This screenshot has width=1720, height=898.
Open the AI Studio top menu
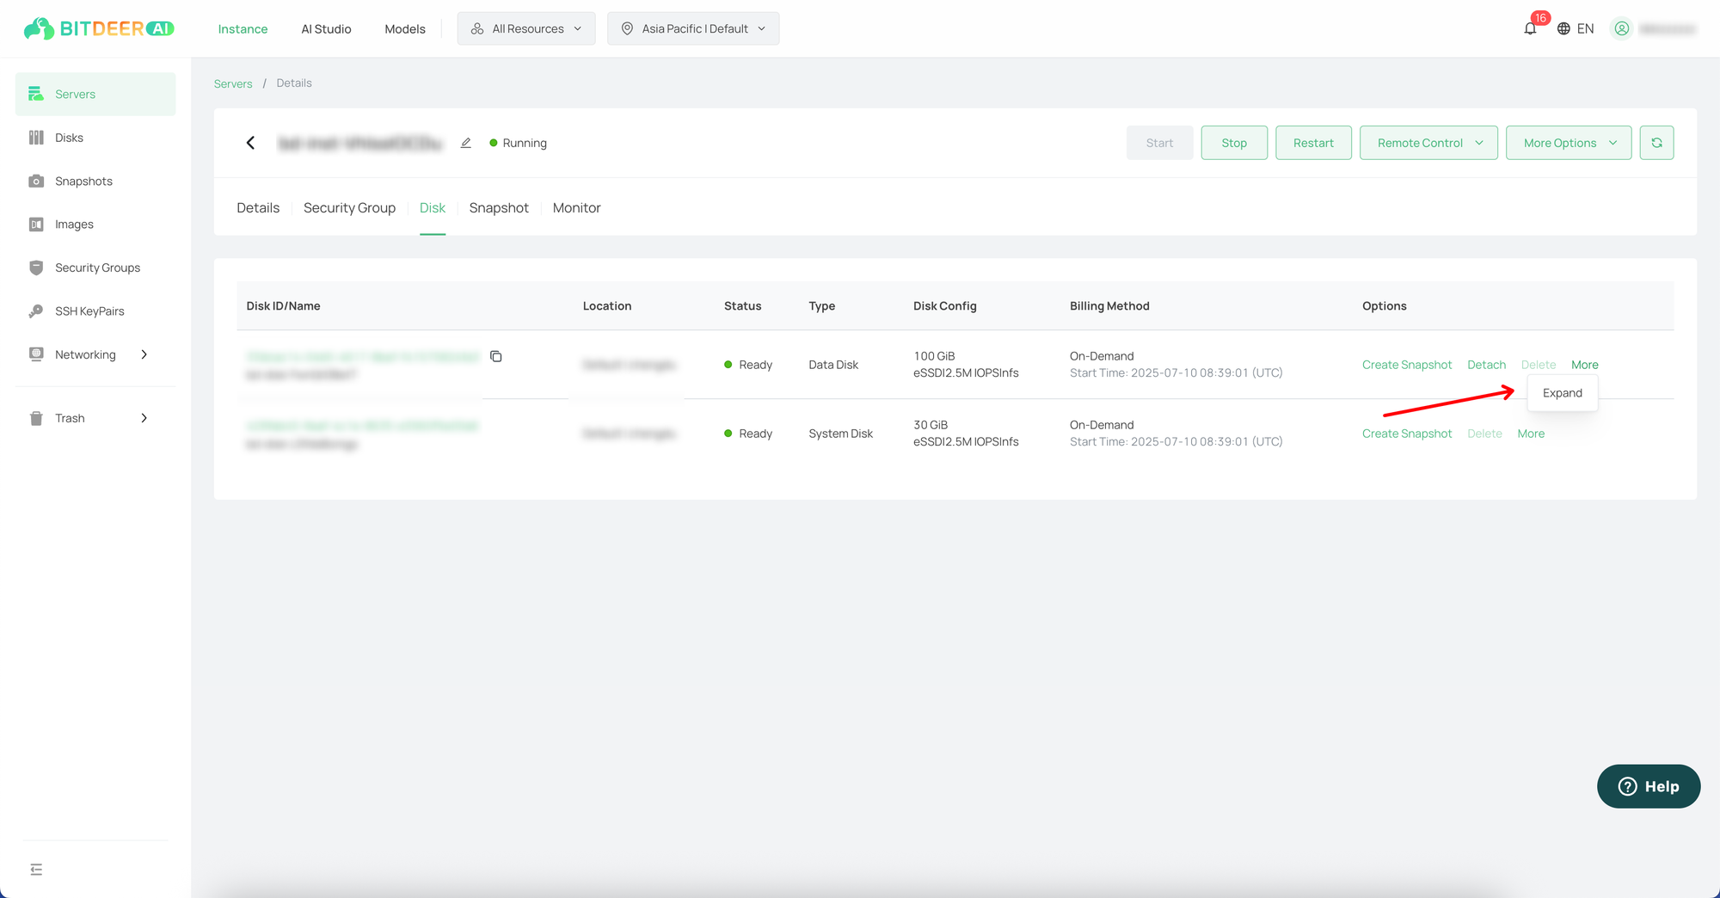[326, 28]
